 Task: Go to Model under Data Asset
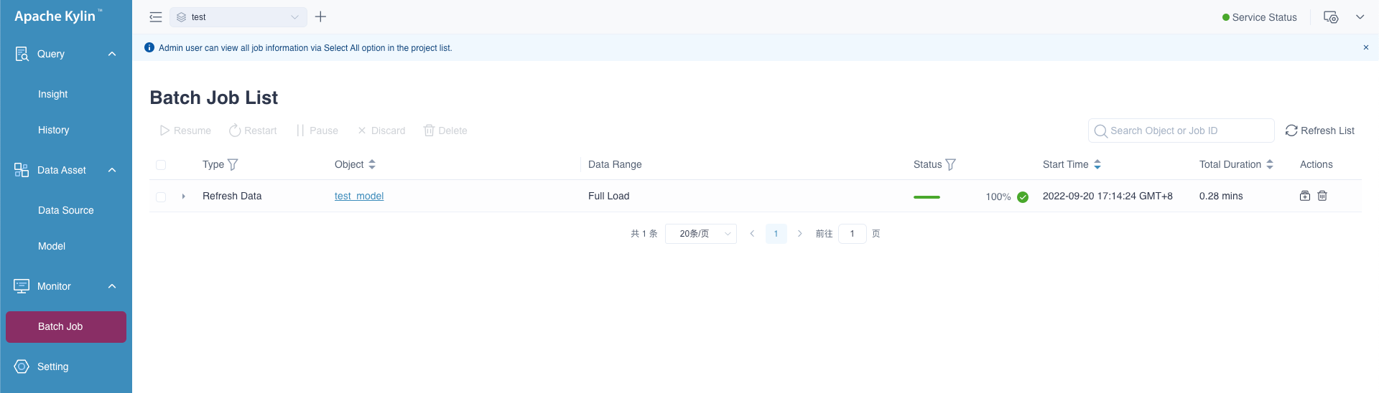point(52,246)
